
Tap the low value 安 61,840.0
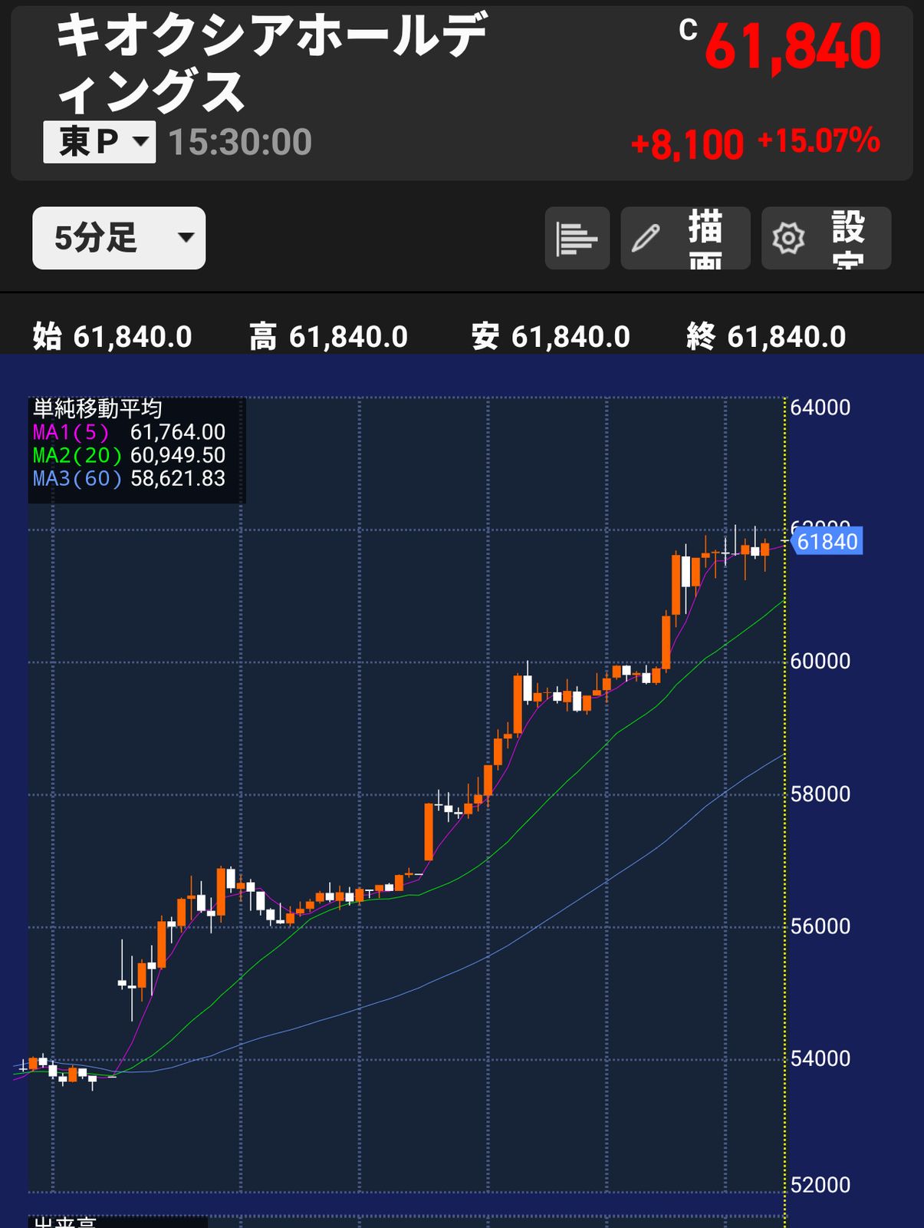pyautogui.click(x=551, y=336)
